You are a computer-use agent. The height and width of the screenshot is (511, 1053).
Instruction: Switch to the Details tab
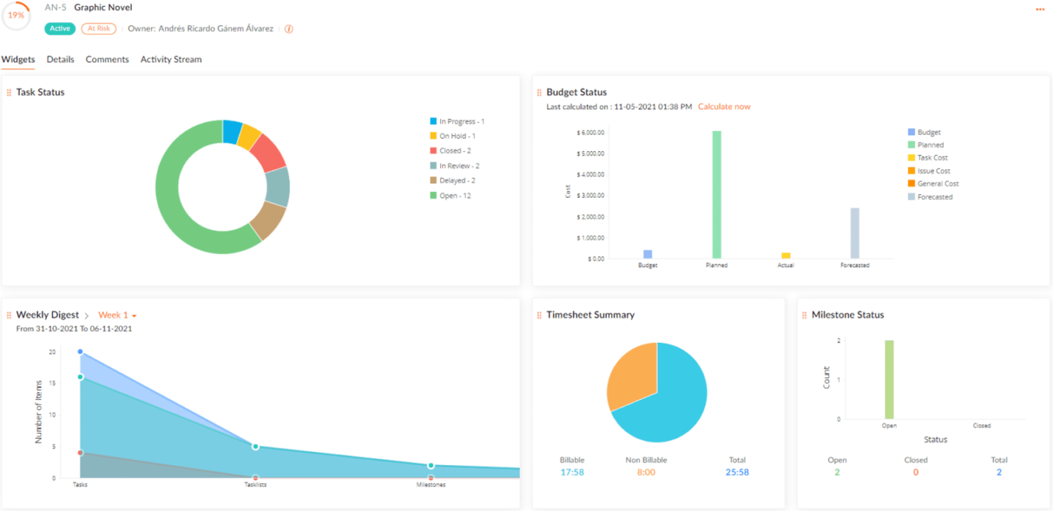pos(60,60)
